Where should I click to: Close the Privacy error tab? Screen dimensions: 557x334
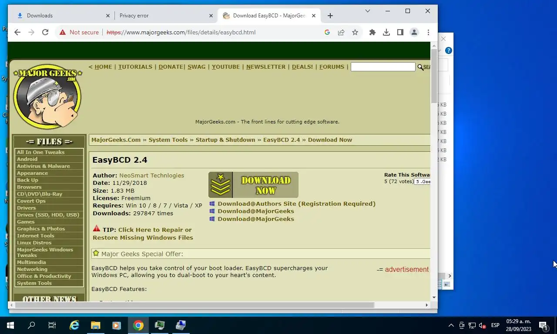[x=211, y=16]
